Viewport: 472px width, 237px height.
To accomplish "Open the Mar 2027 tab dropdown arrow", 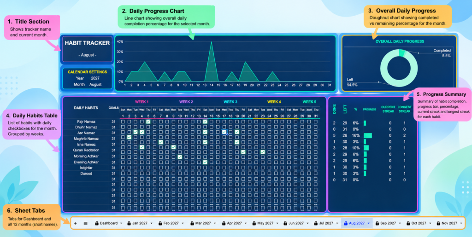I will pyautogui.click(x=215, y=224).
